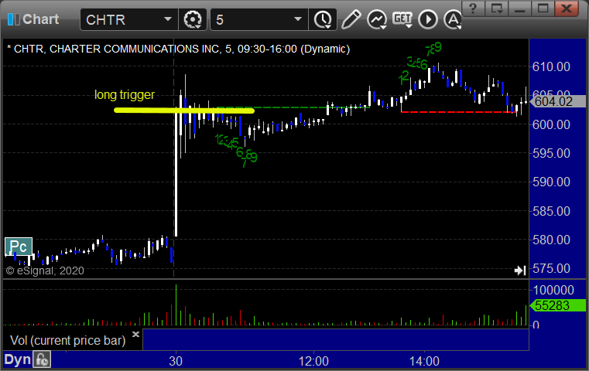
Task: Open the CHTR symbol dropdown
Action: pos(167,19)
